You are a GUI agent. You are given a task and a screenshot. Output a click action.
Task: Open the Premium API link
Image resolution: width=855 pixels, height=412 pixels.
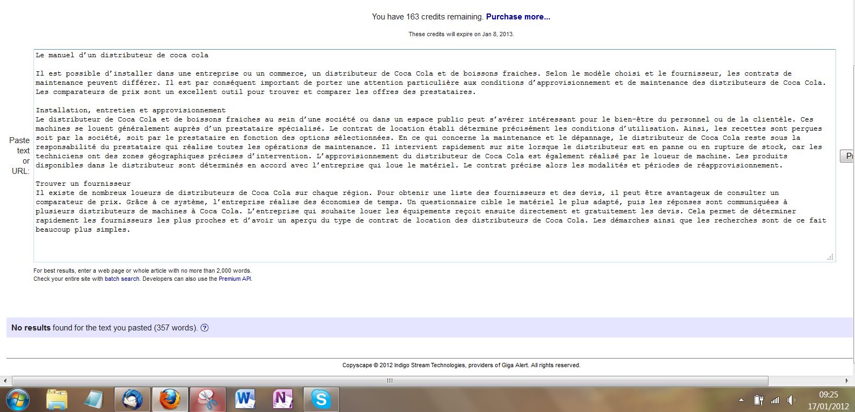(x=235, y=279)
